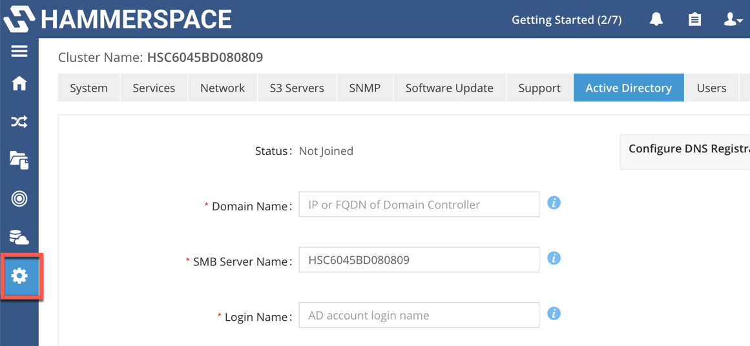Switch to the Users tab
The width and height of the screenshot is (750, 346).
[711, 88]
